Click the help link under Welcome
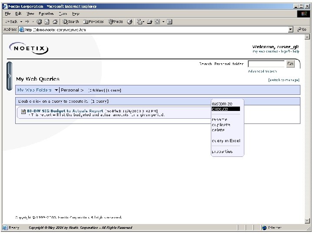313x234 pixels. (x=296, y=51)
